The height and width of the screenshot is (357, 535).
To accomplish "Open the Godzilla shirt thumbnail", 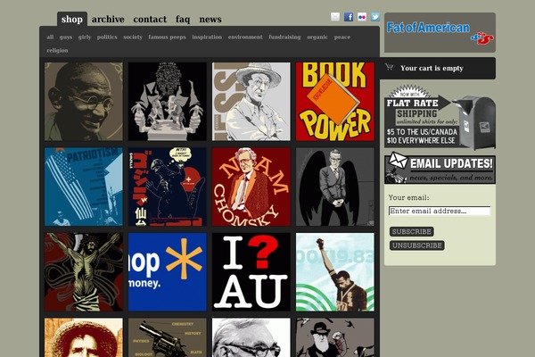I will click(x=168, y=187).
